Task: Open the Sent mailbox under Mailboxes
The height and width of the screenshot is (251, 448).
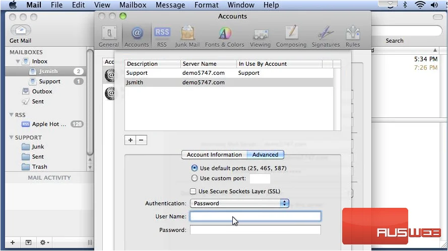Action: 38,101
